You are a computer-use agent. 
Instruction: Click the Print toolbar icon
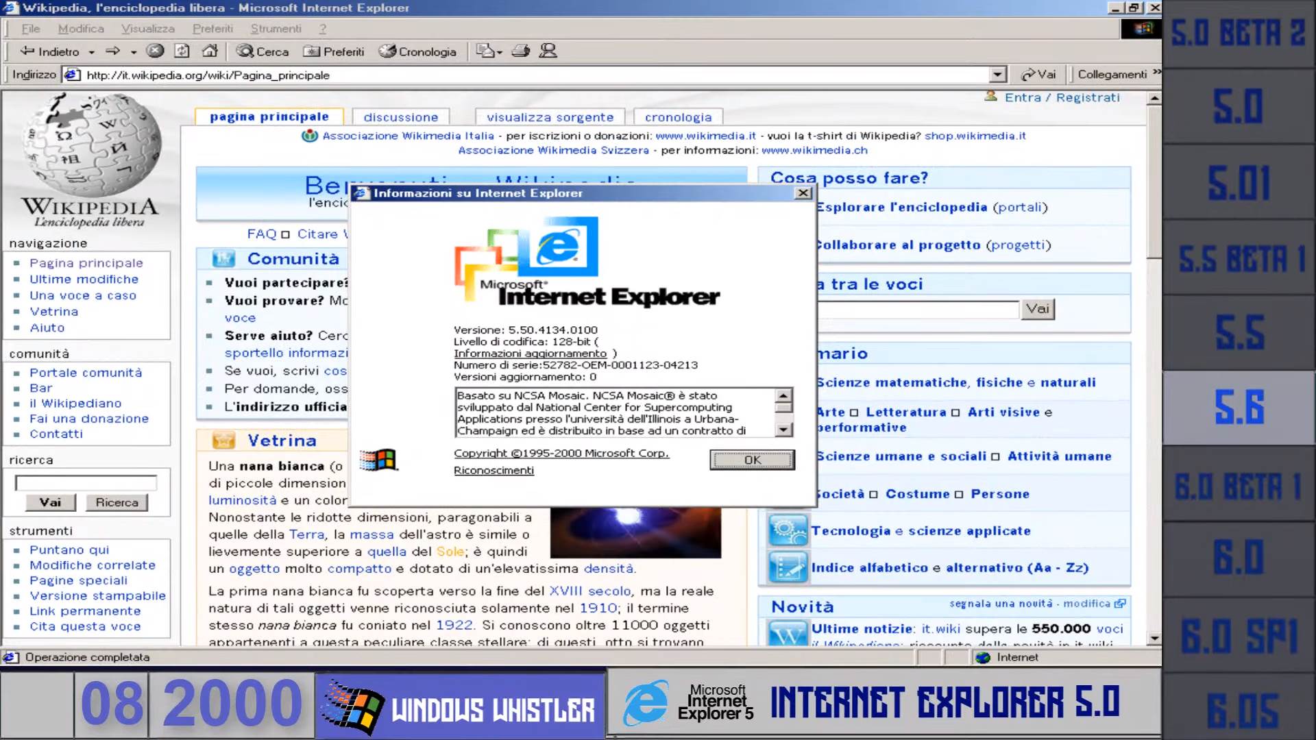521,51
